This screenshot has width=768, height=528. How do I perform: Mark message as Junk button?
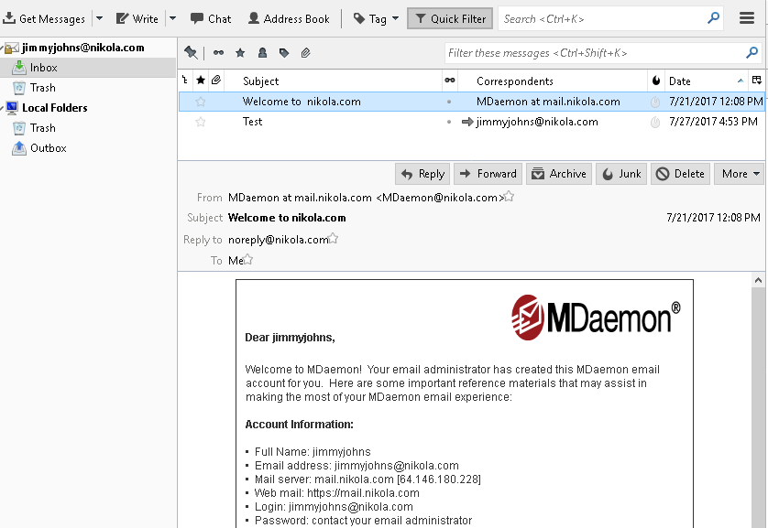[621, 174]
